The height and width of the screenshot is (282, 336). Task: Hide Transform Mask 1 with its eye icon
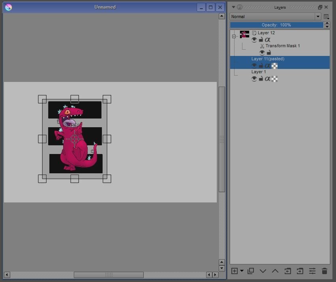point(262,53)
